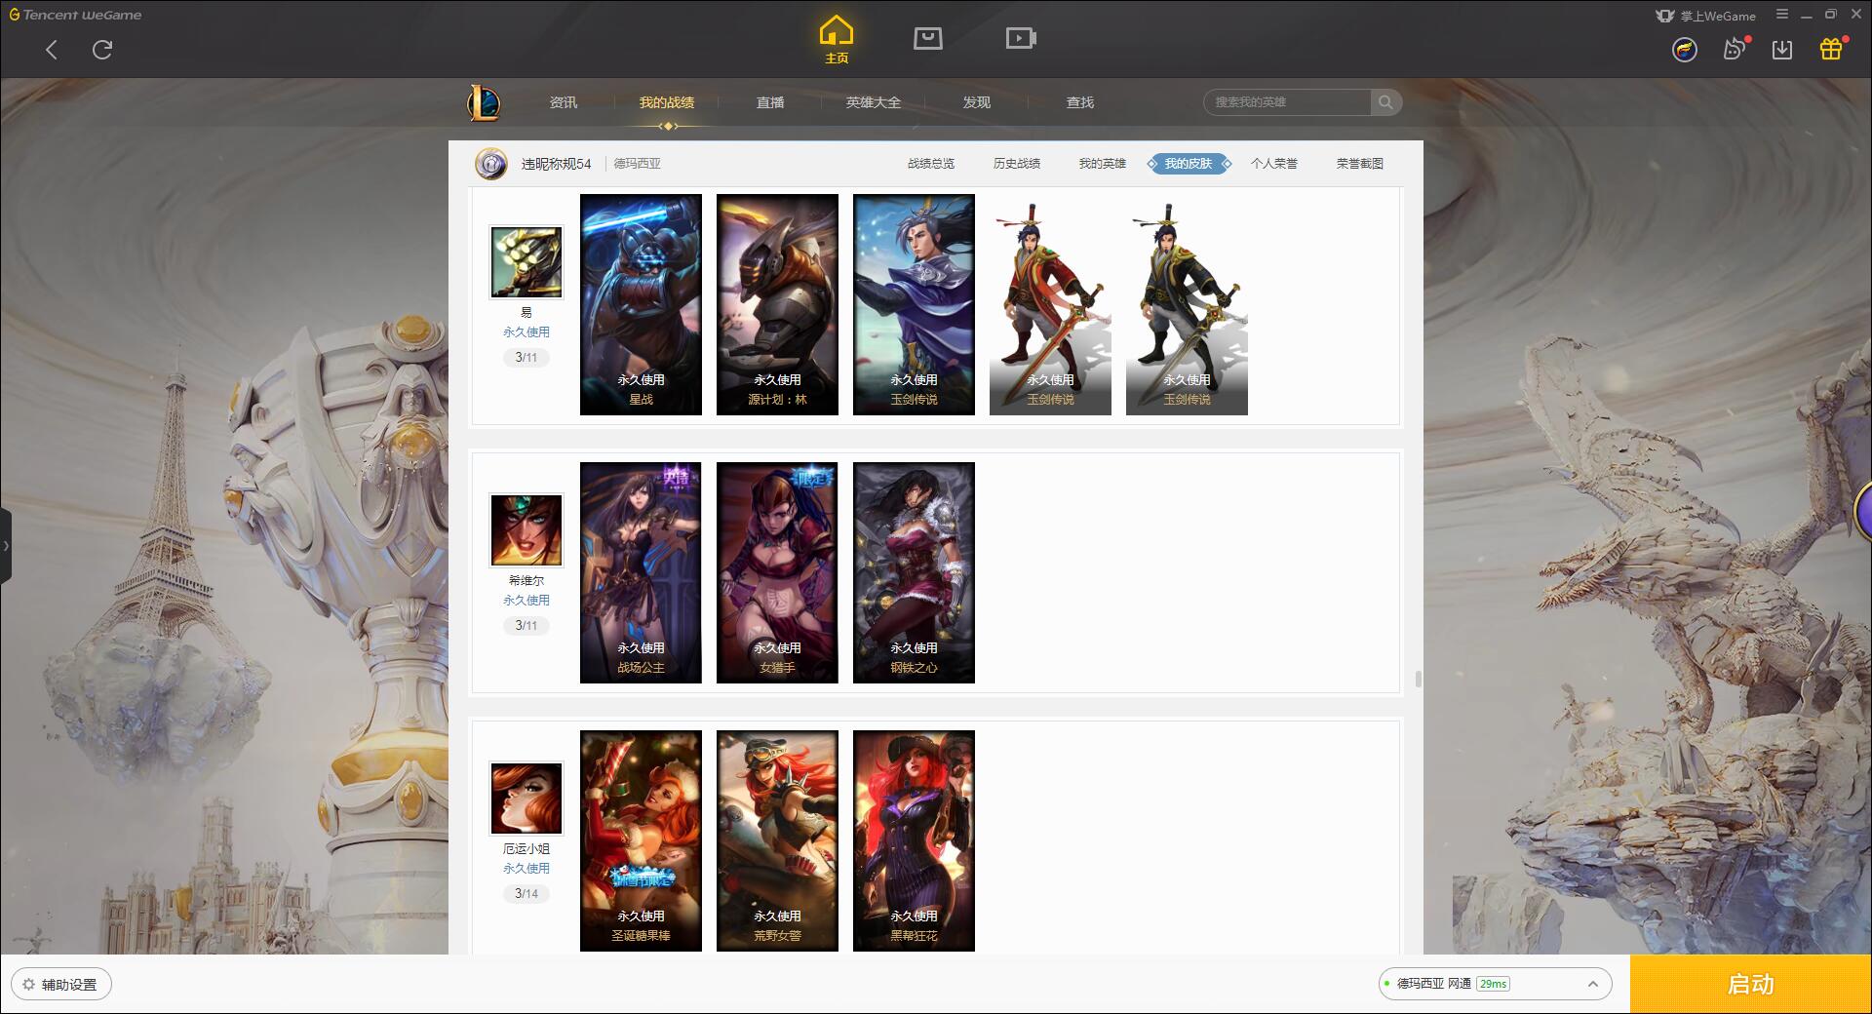Image resolution: width=1872 pixels, height=1014 pixels.
Task: Open the video/live icon in top bar
Action: click(x=1020, y=39)
